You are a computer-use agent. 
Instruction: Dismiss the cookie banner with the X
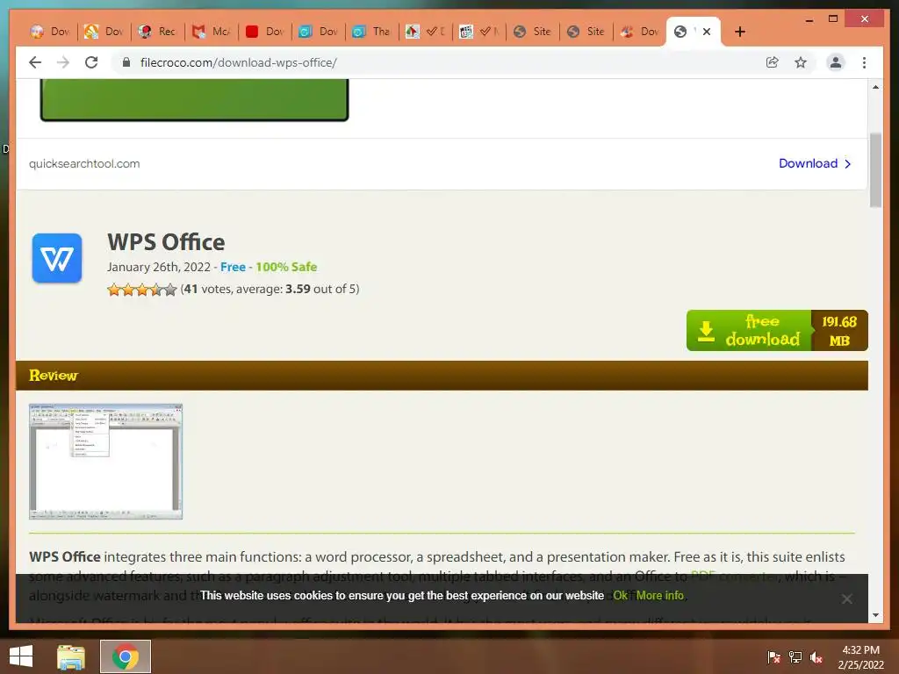[846, 599]
